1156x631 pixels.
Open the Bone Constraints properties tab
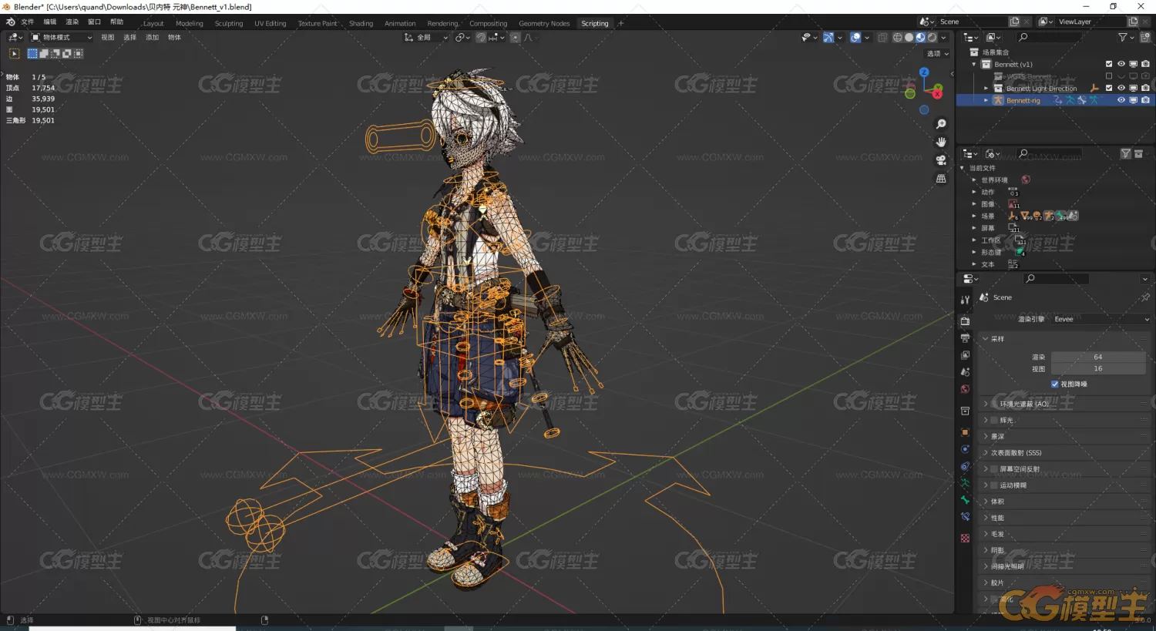pos(965,517)
